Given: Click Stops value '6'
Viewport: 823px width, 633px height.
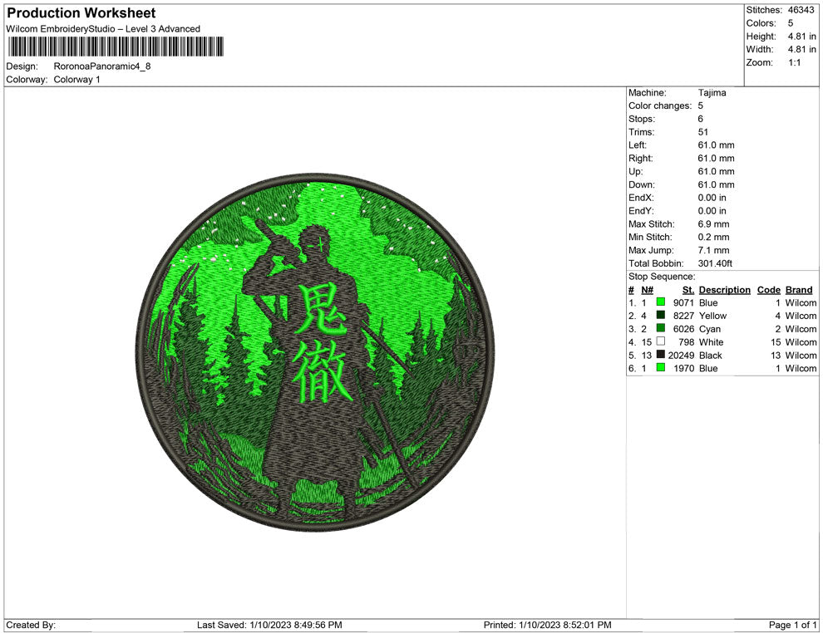Looking at the screenshot, I should click(x=700, y=119).
